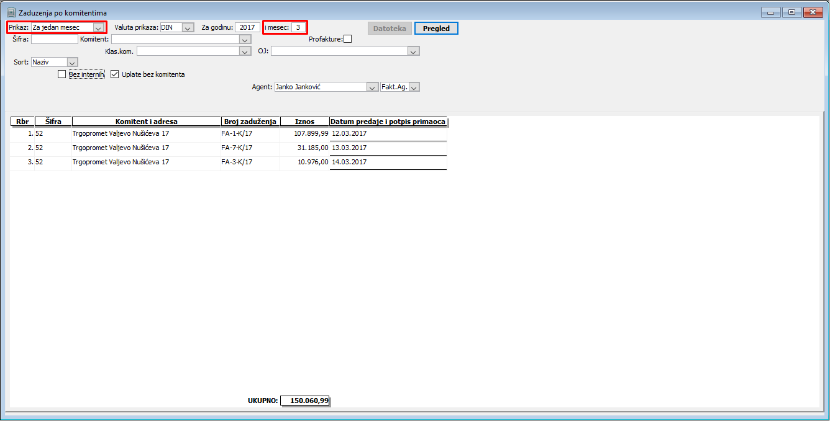Screen dimensions: 830x421
Task: Enable the Bez internih checkbox
Action: 62,74
